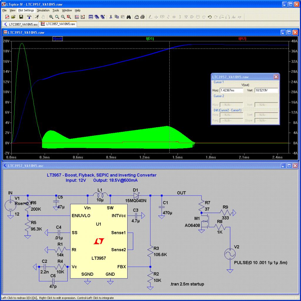Click the Close All Windows icon

click(x=103, y=17)
